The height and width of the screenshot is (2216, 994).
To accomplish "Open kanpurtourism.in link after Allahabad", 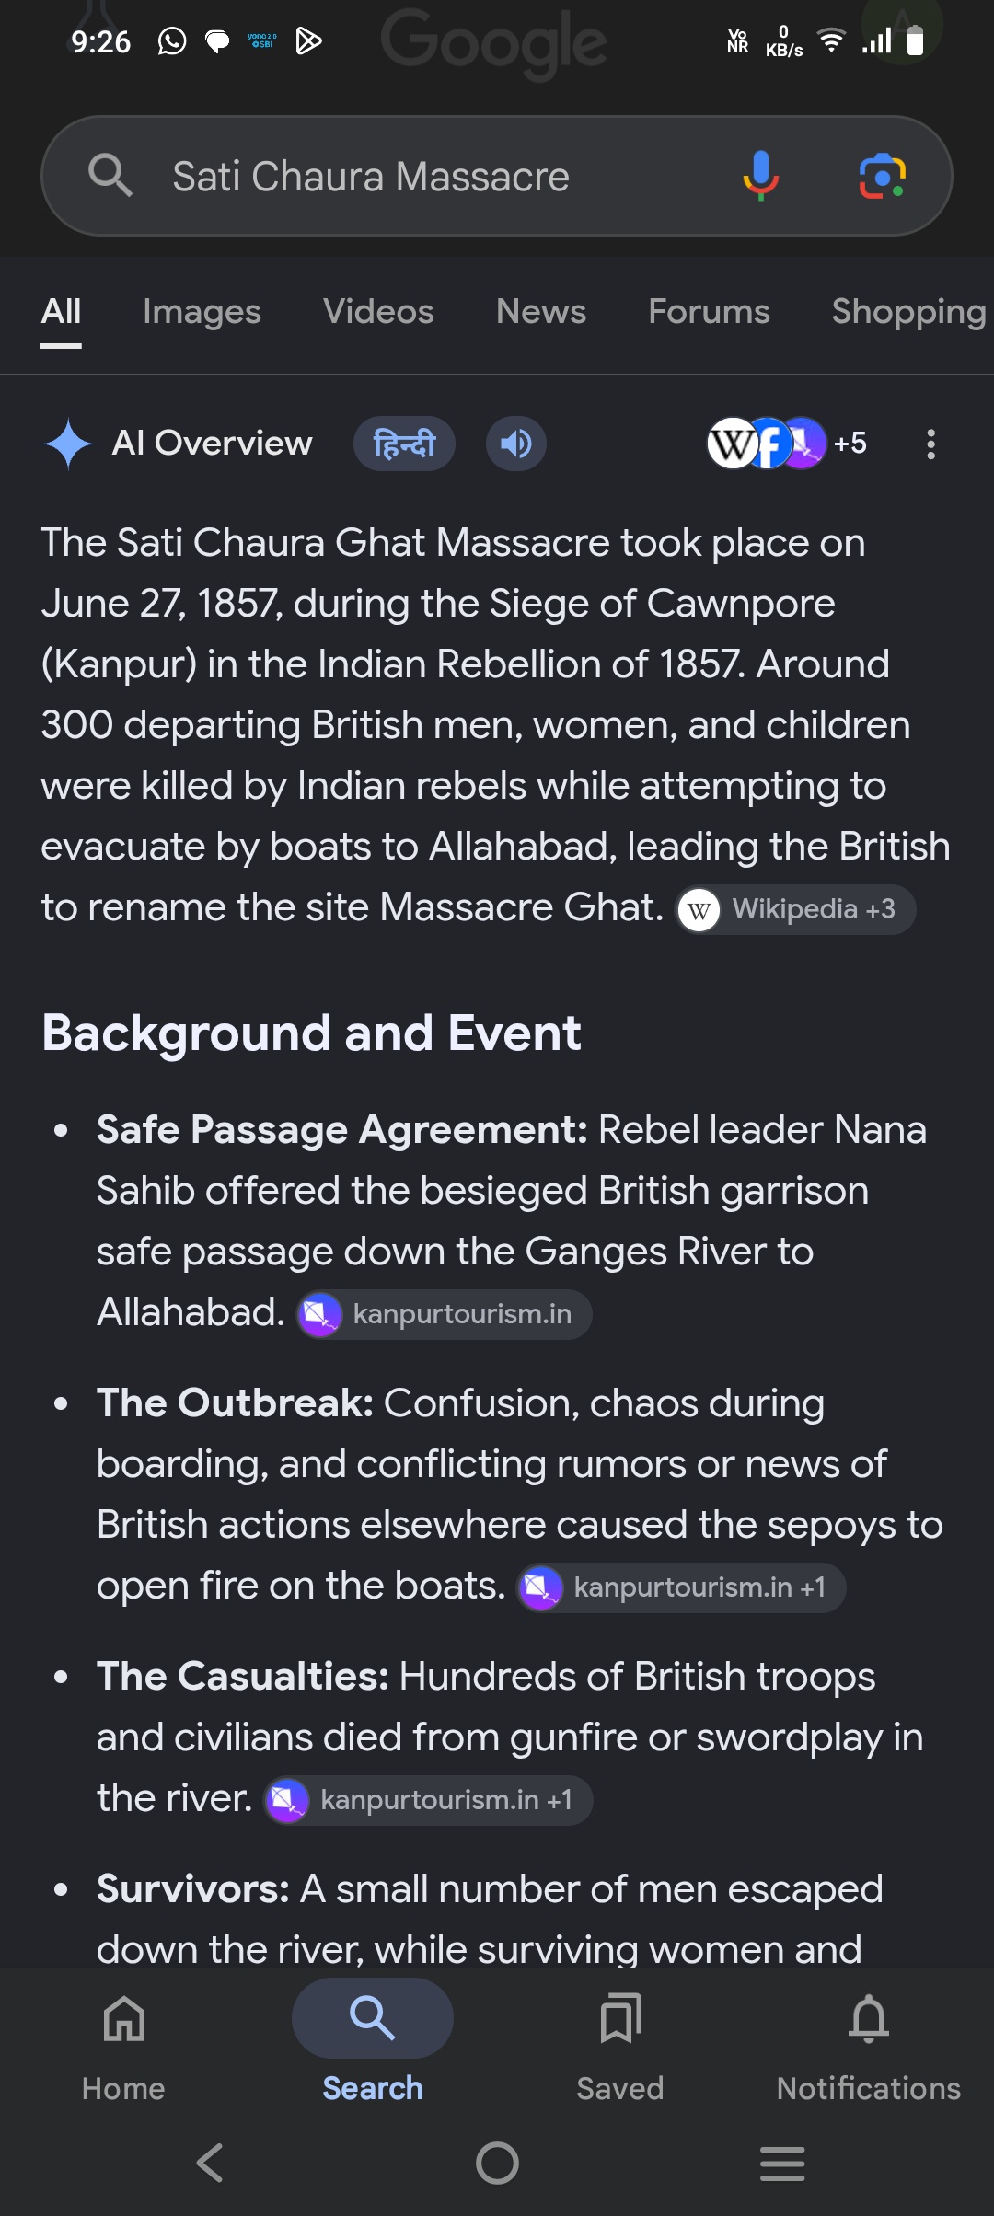I will pyautogui.click(x=444, y=1314).
